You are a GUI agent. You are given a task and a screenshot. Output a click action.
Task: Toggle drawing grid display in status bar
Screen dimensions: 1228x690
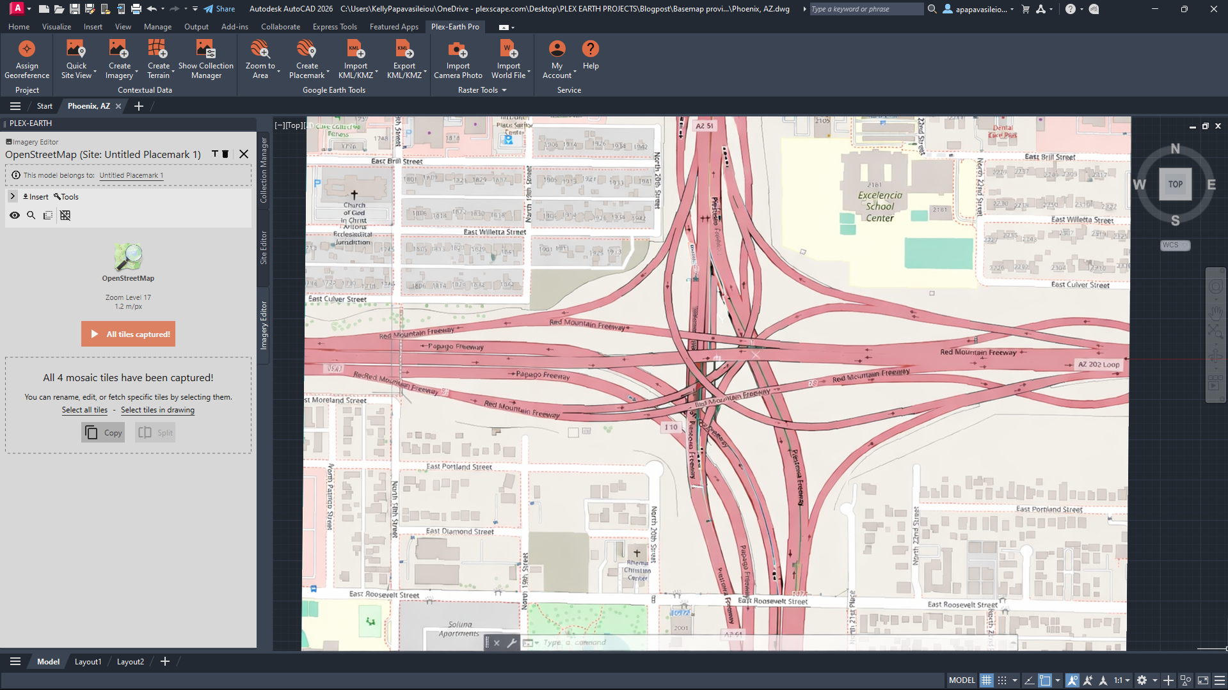[x=986, y=680]
